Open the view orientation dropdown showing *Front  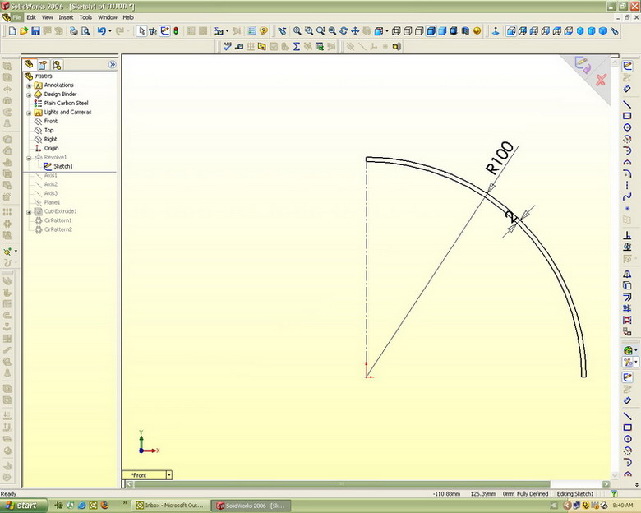pyautogui.click(x=168, y=475)
